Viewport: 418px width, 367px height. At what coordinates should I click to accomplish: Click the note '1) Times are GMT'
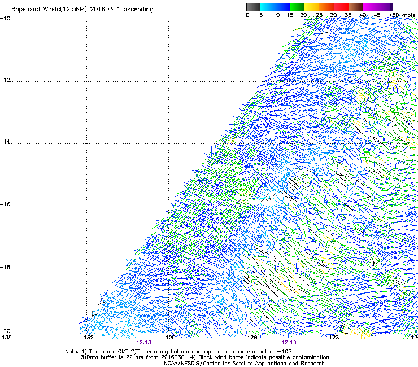click(x=105, y=352)
